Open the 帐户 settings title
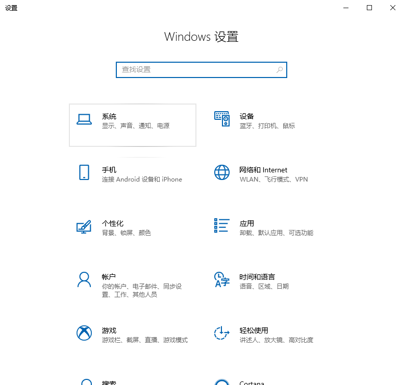This screenshot has height=385, width=400. 109,277
